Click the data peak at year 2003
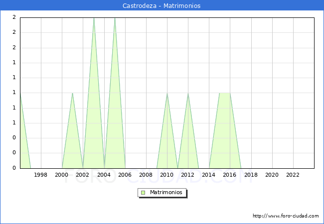Image resolution: width=324 pixels, height=224 pixels. coord(94,18)
